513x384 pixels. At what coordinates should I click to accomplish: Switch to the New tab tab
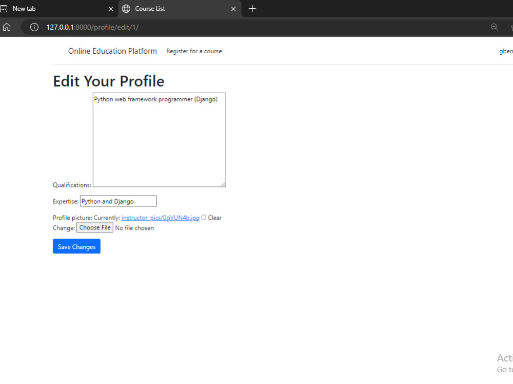[x=59, y=9]
